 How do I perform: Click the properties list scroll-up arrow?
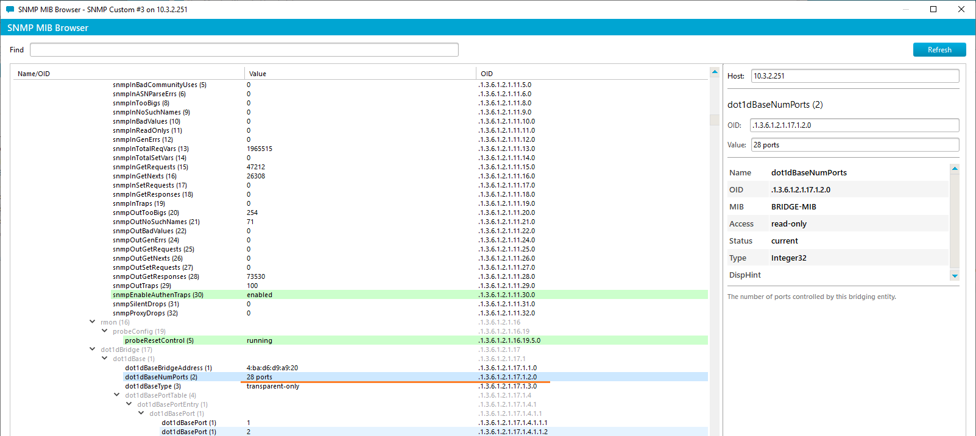point(955,169)
